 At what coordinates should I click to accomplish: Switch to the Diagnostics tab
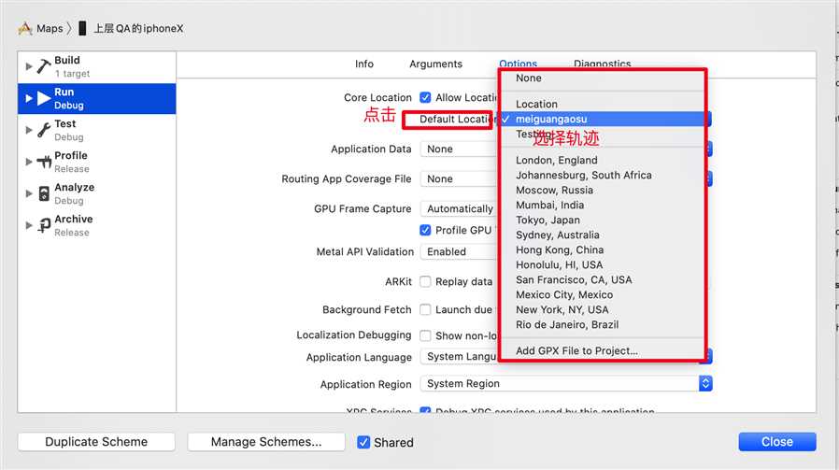click(602, 64)
